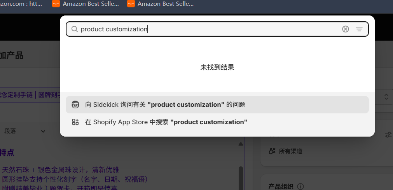The image size is (393, 190).
Task: Open search filters icon in search bar
Action: (359, 29)
